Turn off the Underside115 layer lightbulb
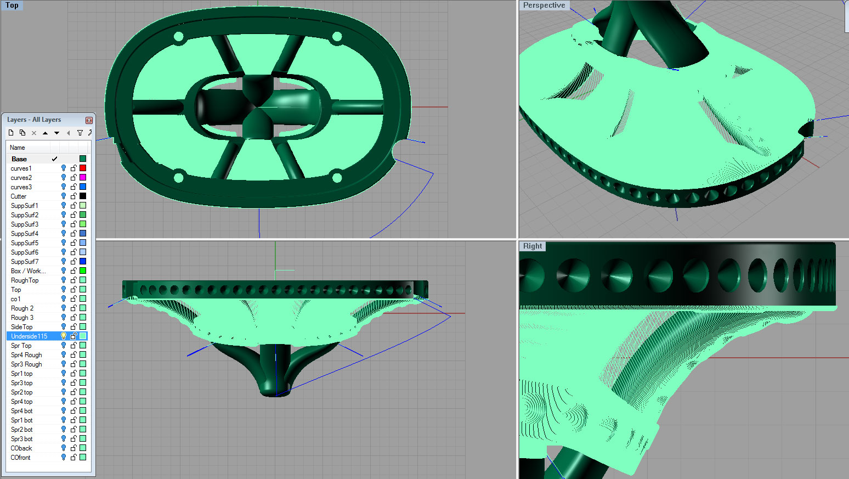Screen dimensions: 849x479 pyautogui.click(x=64, y=336)
